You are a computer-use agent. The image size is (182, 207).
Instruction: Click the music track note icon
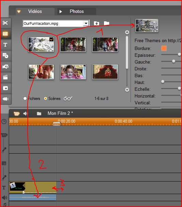pyautogui.click(x=5, y=205)
